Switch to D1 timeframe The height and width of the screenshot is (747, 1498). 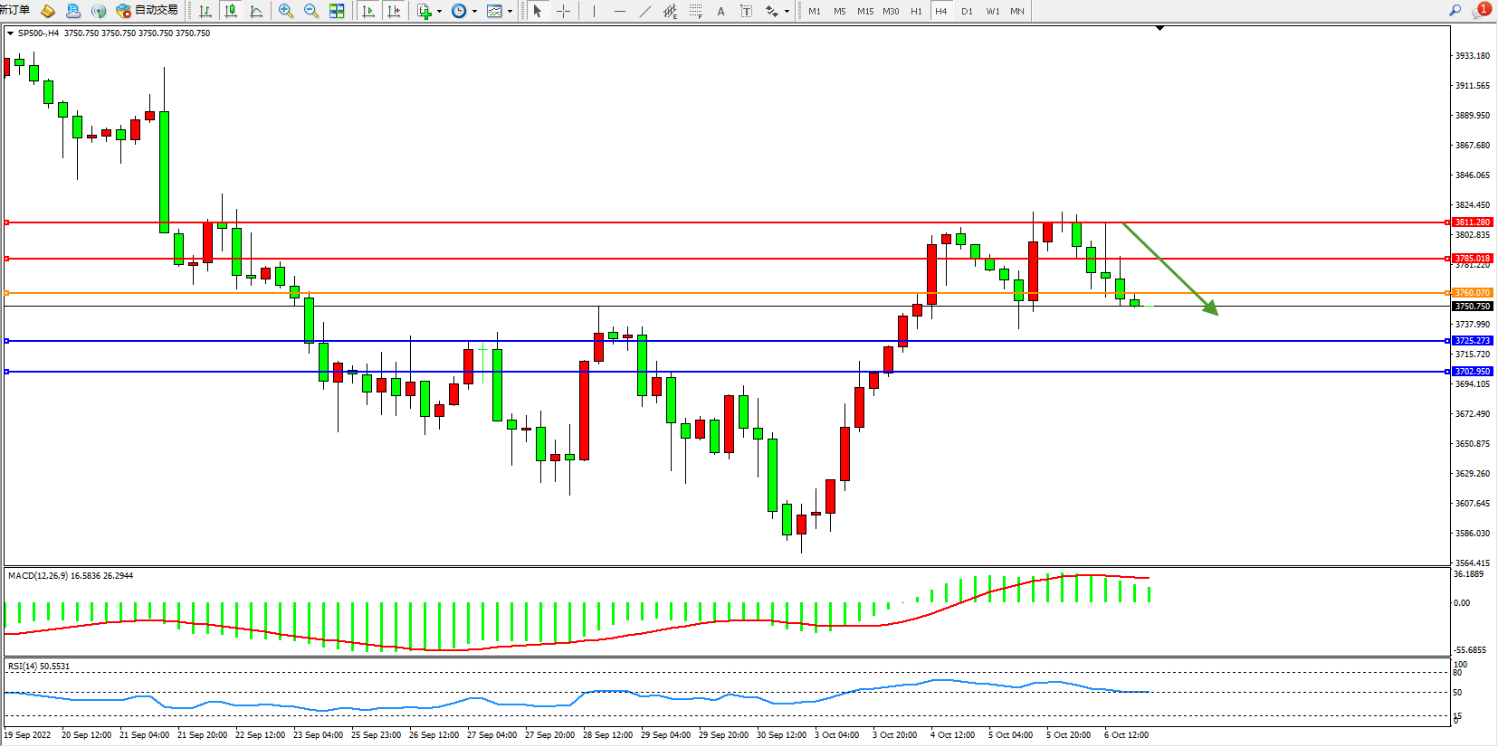[967, 11]
